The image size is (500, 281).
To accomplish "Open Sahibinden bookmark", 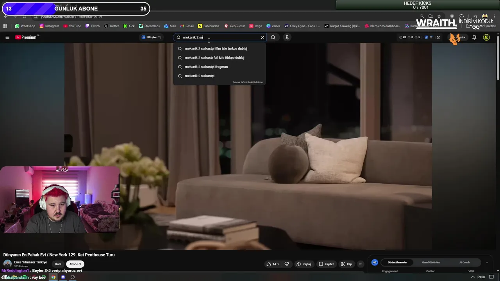I will point(209,26).
